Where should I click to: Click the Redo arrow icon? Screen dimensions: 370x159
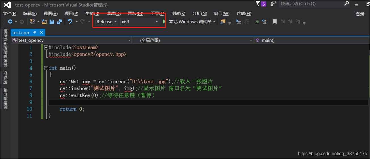[x=83, y=22]
